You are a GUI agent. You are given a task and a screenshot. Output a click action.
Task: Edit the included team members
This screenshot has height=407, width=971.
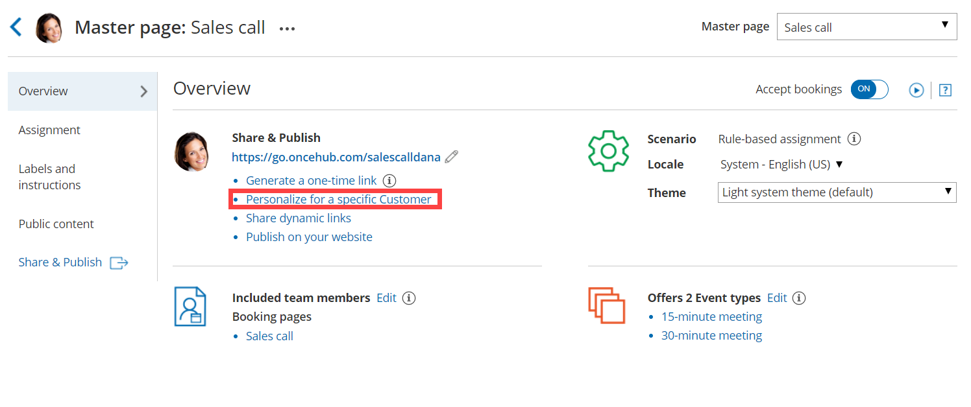point(386,298)
